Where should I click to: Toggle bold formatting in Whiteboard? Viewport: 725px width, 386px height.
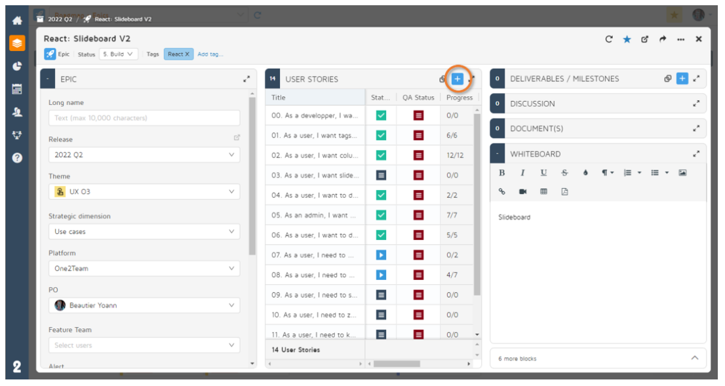pos(502,173)
